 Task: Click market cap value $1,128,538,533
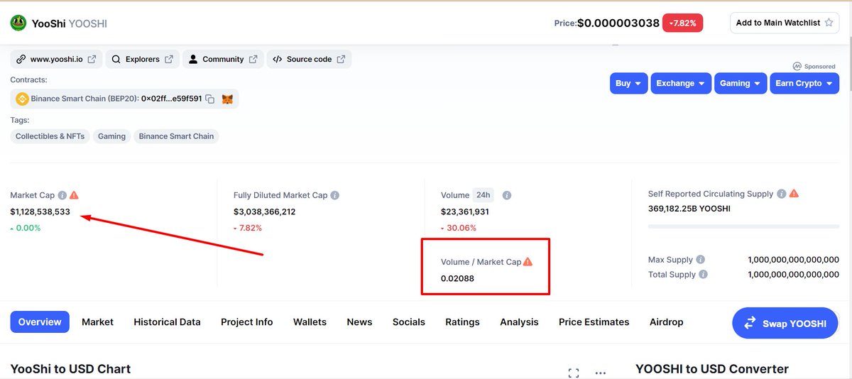point(40,212)
